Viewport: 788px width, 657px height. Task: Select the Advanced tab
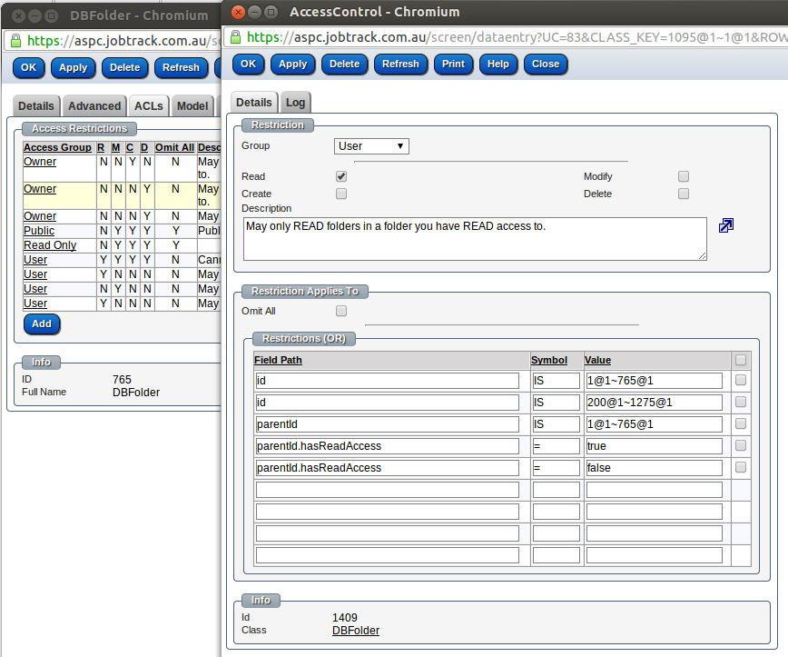coord(94,105)
